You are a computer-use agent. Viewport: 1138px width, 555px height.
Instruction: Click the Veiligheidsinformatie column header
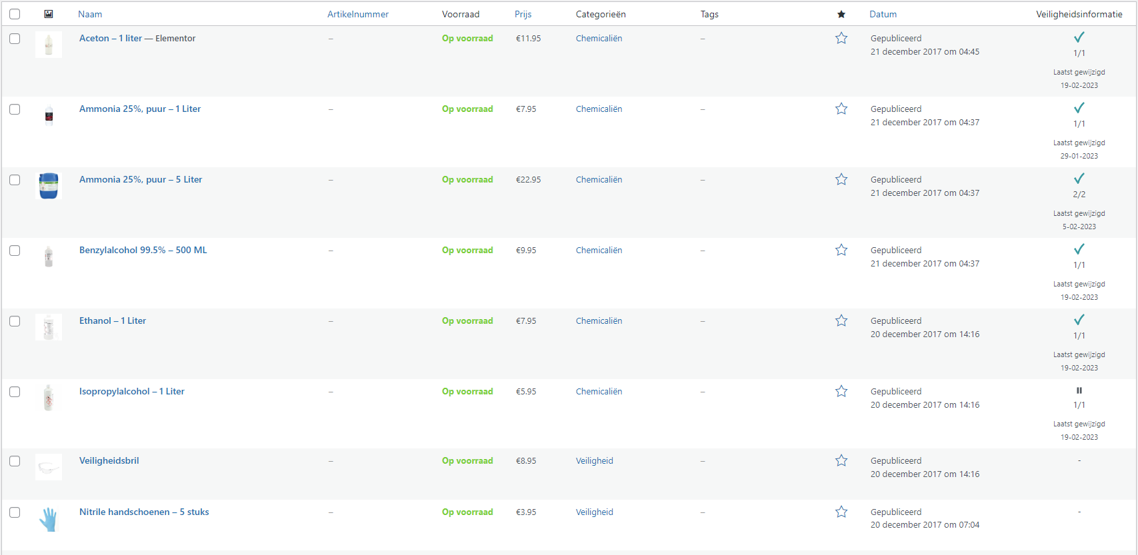[1079, 14]
